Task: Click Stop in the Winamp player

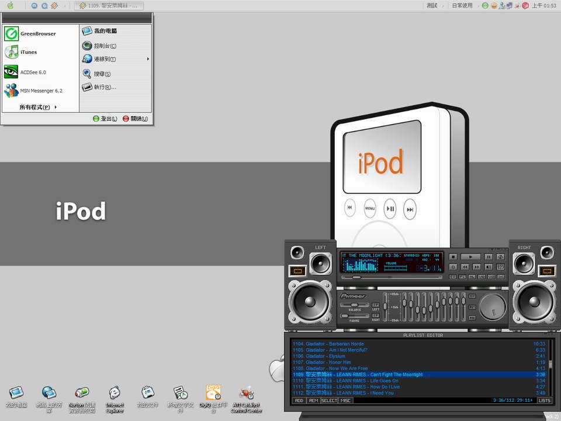Action: pos(453,257)
